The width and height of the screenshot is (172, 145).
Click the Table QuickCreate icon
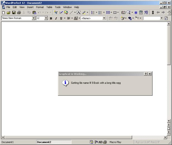pyautogui.click(x=115, y=13)
